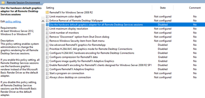The image size is (205, 98).
Task: Click policy icon beside Limit maximum color depth
Action: [47, 17]
